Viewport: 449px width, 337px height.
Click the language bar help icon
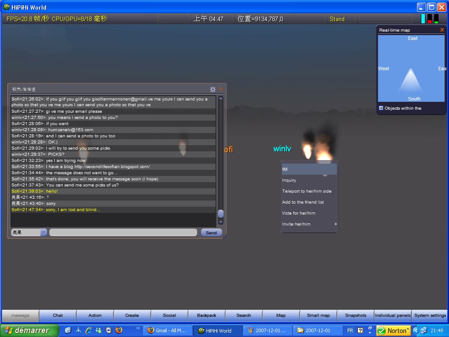pyautogui.click(x=360, y=330)
